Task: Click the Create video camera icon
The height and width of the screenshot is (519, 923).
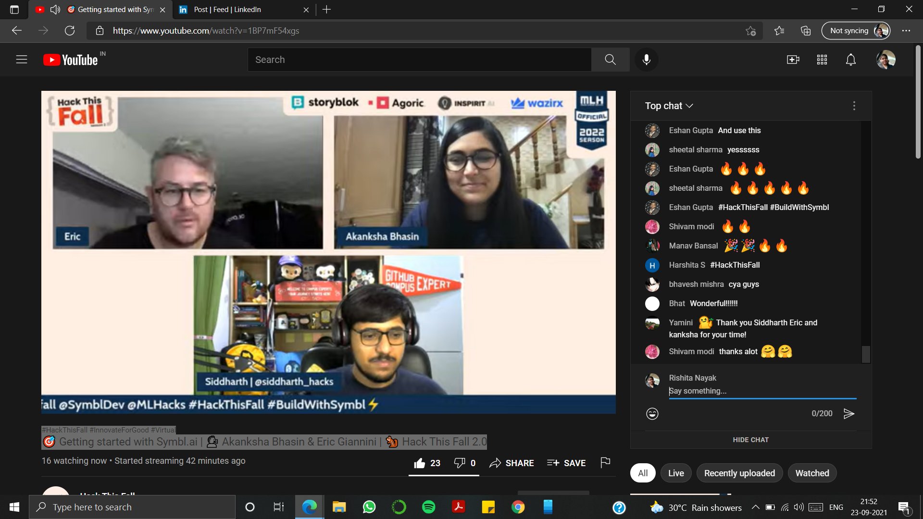Action: click(793, 59)
